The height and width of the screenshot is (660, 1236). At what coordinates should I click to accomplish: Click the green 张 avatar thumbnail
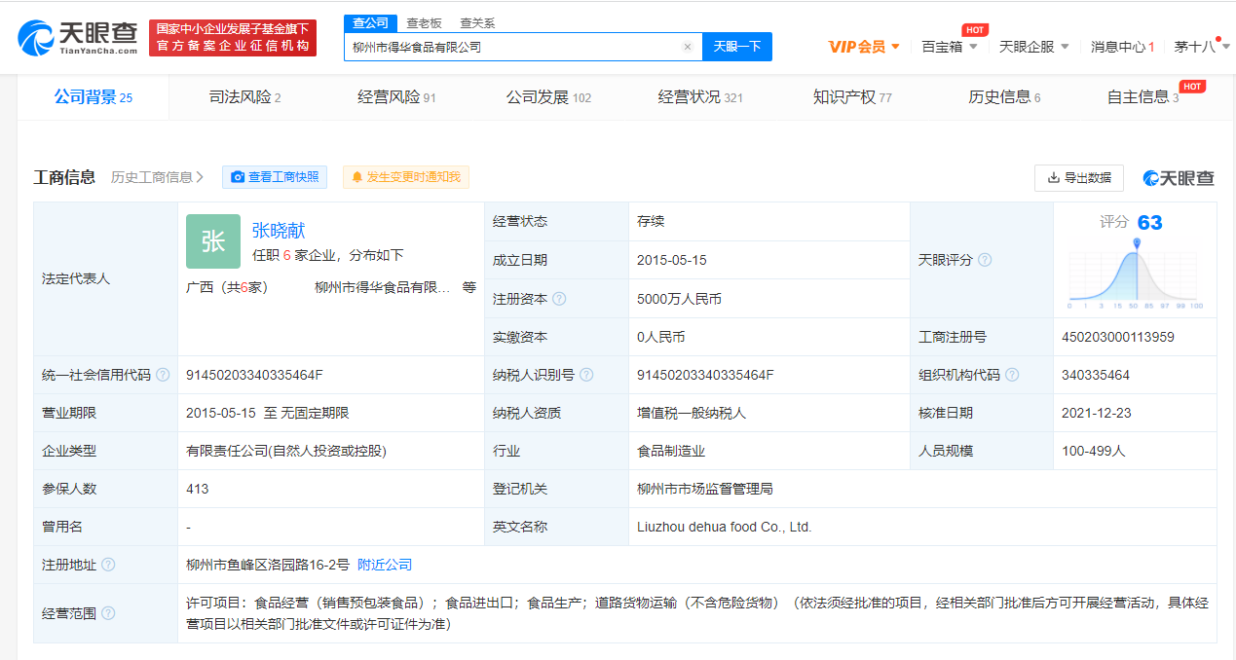(x=213, y=241)
